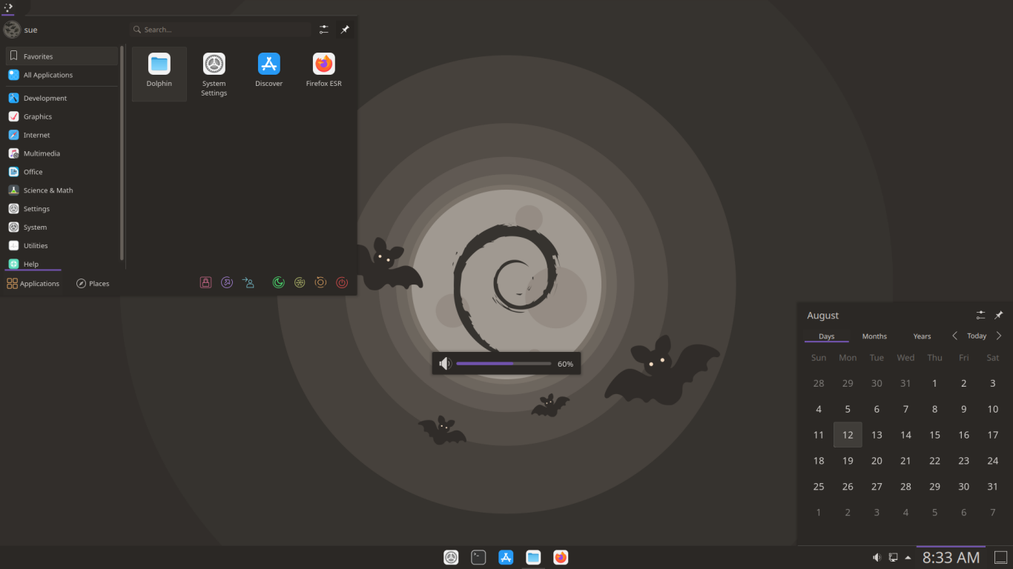
Task: Click the network icon in system tray
Action: (x=893, y=557)
